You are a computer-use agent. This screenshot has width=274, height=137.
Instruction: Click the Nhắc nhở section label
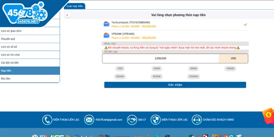pyautogui.click(x=110, y=44)
